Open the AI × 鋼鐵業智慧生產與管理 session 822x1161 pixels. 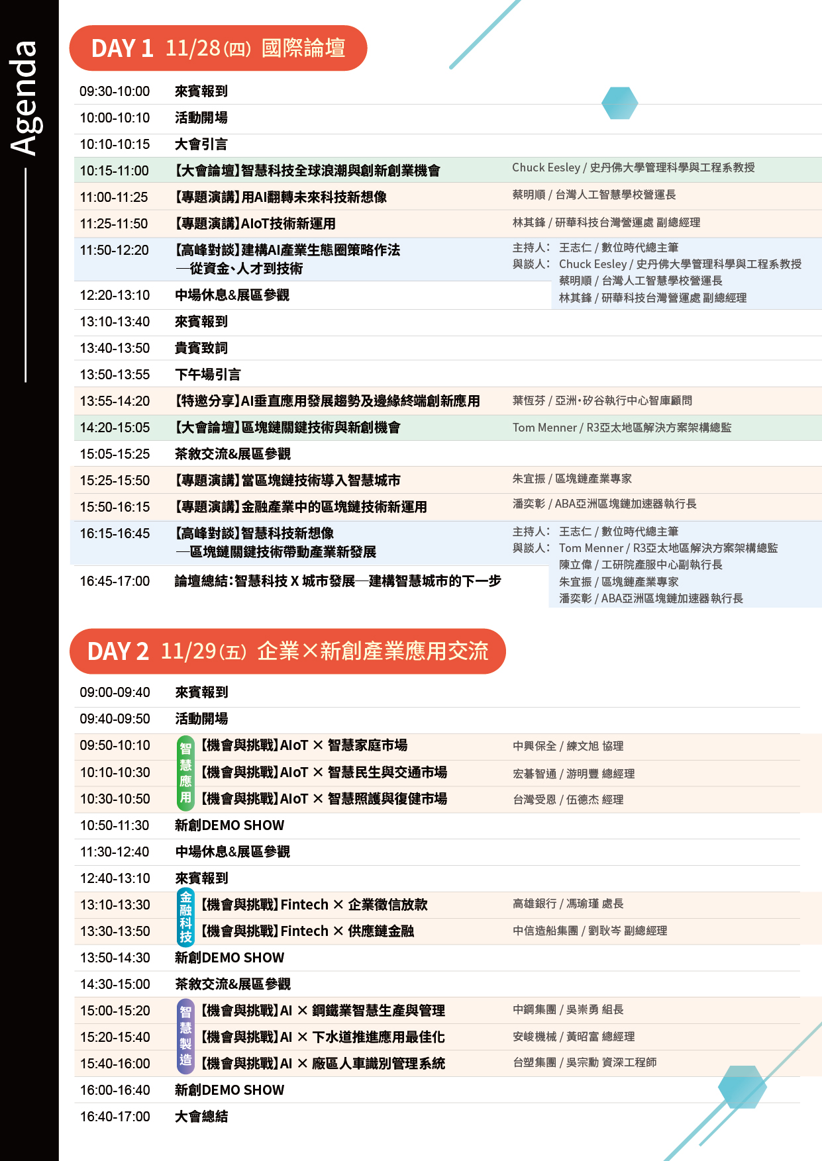pyautogui.click(x=323, y=1011)
